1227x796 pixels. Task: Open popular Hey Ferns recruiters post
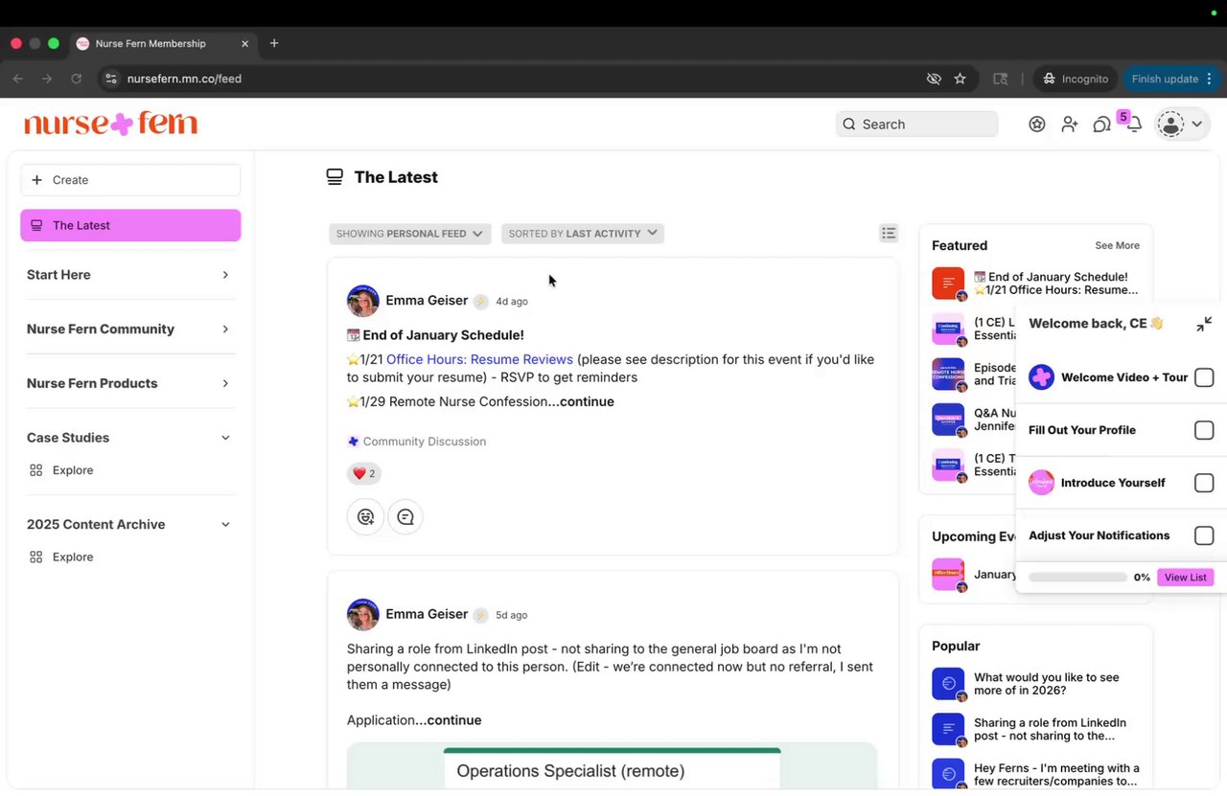[1036, 775]
